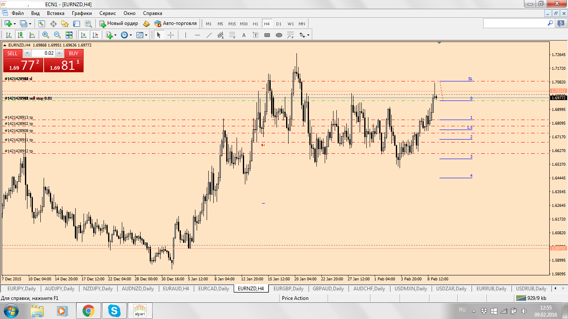Collapse one-click trading panel triangle beside EURNZD,H4
The width and height of the screenshot is (568, 319).
coord(5,45)
